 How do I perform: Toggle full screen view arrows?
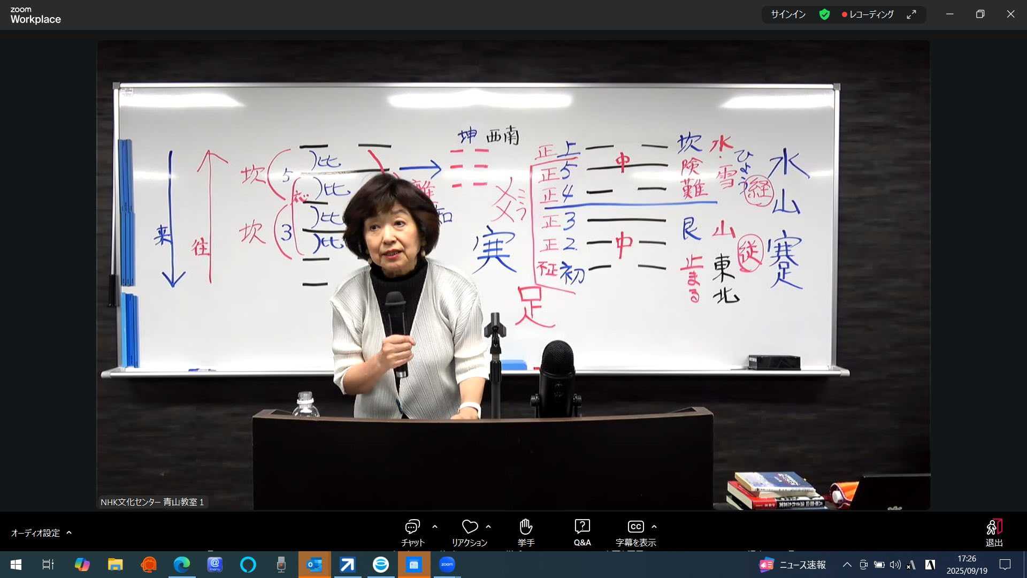[911, 14]
